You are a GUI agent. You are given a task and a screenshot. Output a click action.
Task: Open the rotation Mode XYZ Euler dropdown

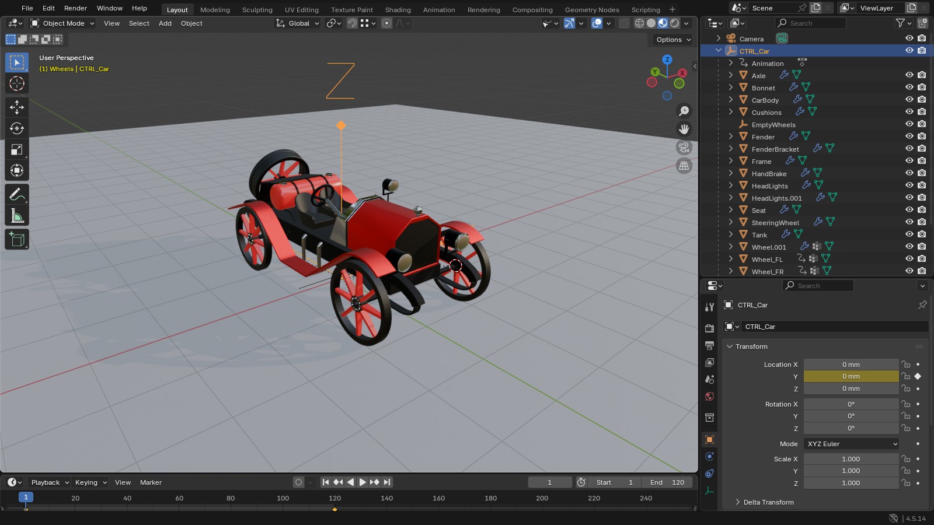(851, 444)
